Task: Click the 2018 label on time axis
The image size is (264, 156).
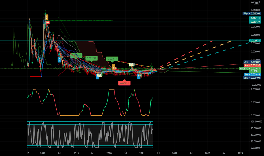Action: pos(43,153)
